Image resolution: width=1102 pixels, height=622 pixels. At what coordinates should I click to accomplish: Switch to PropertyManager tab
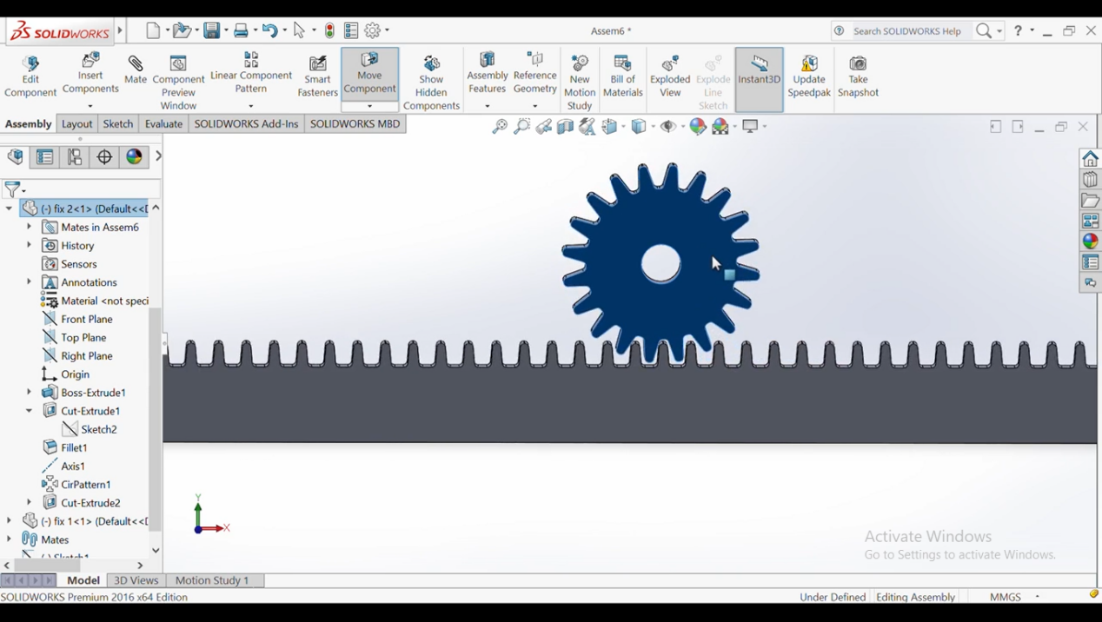pyautogui.click(x=45, y=157)
